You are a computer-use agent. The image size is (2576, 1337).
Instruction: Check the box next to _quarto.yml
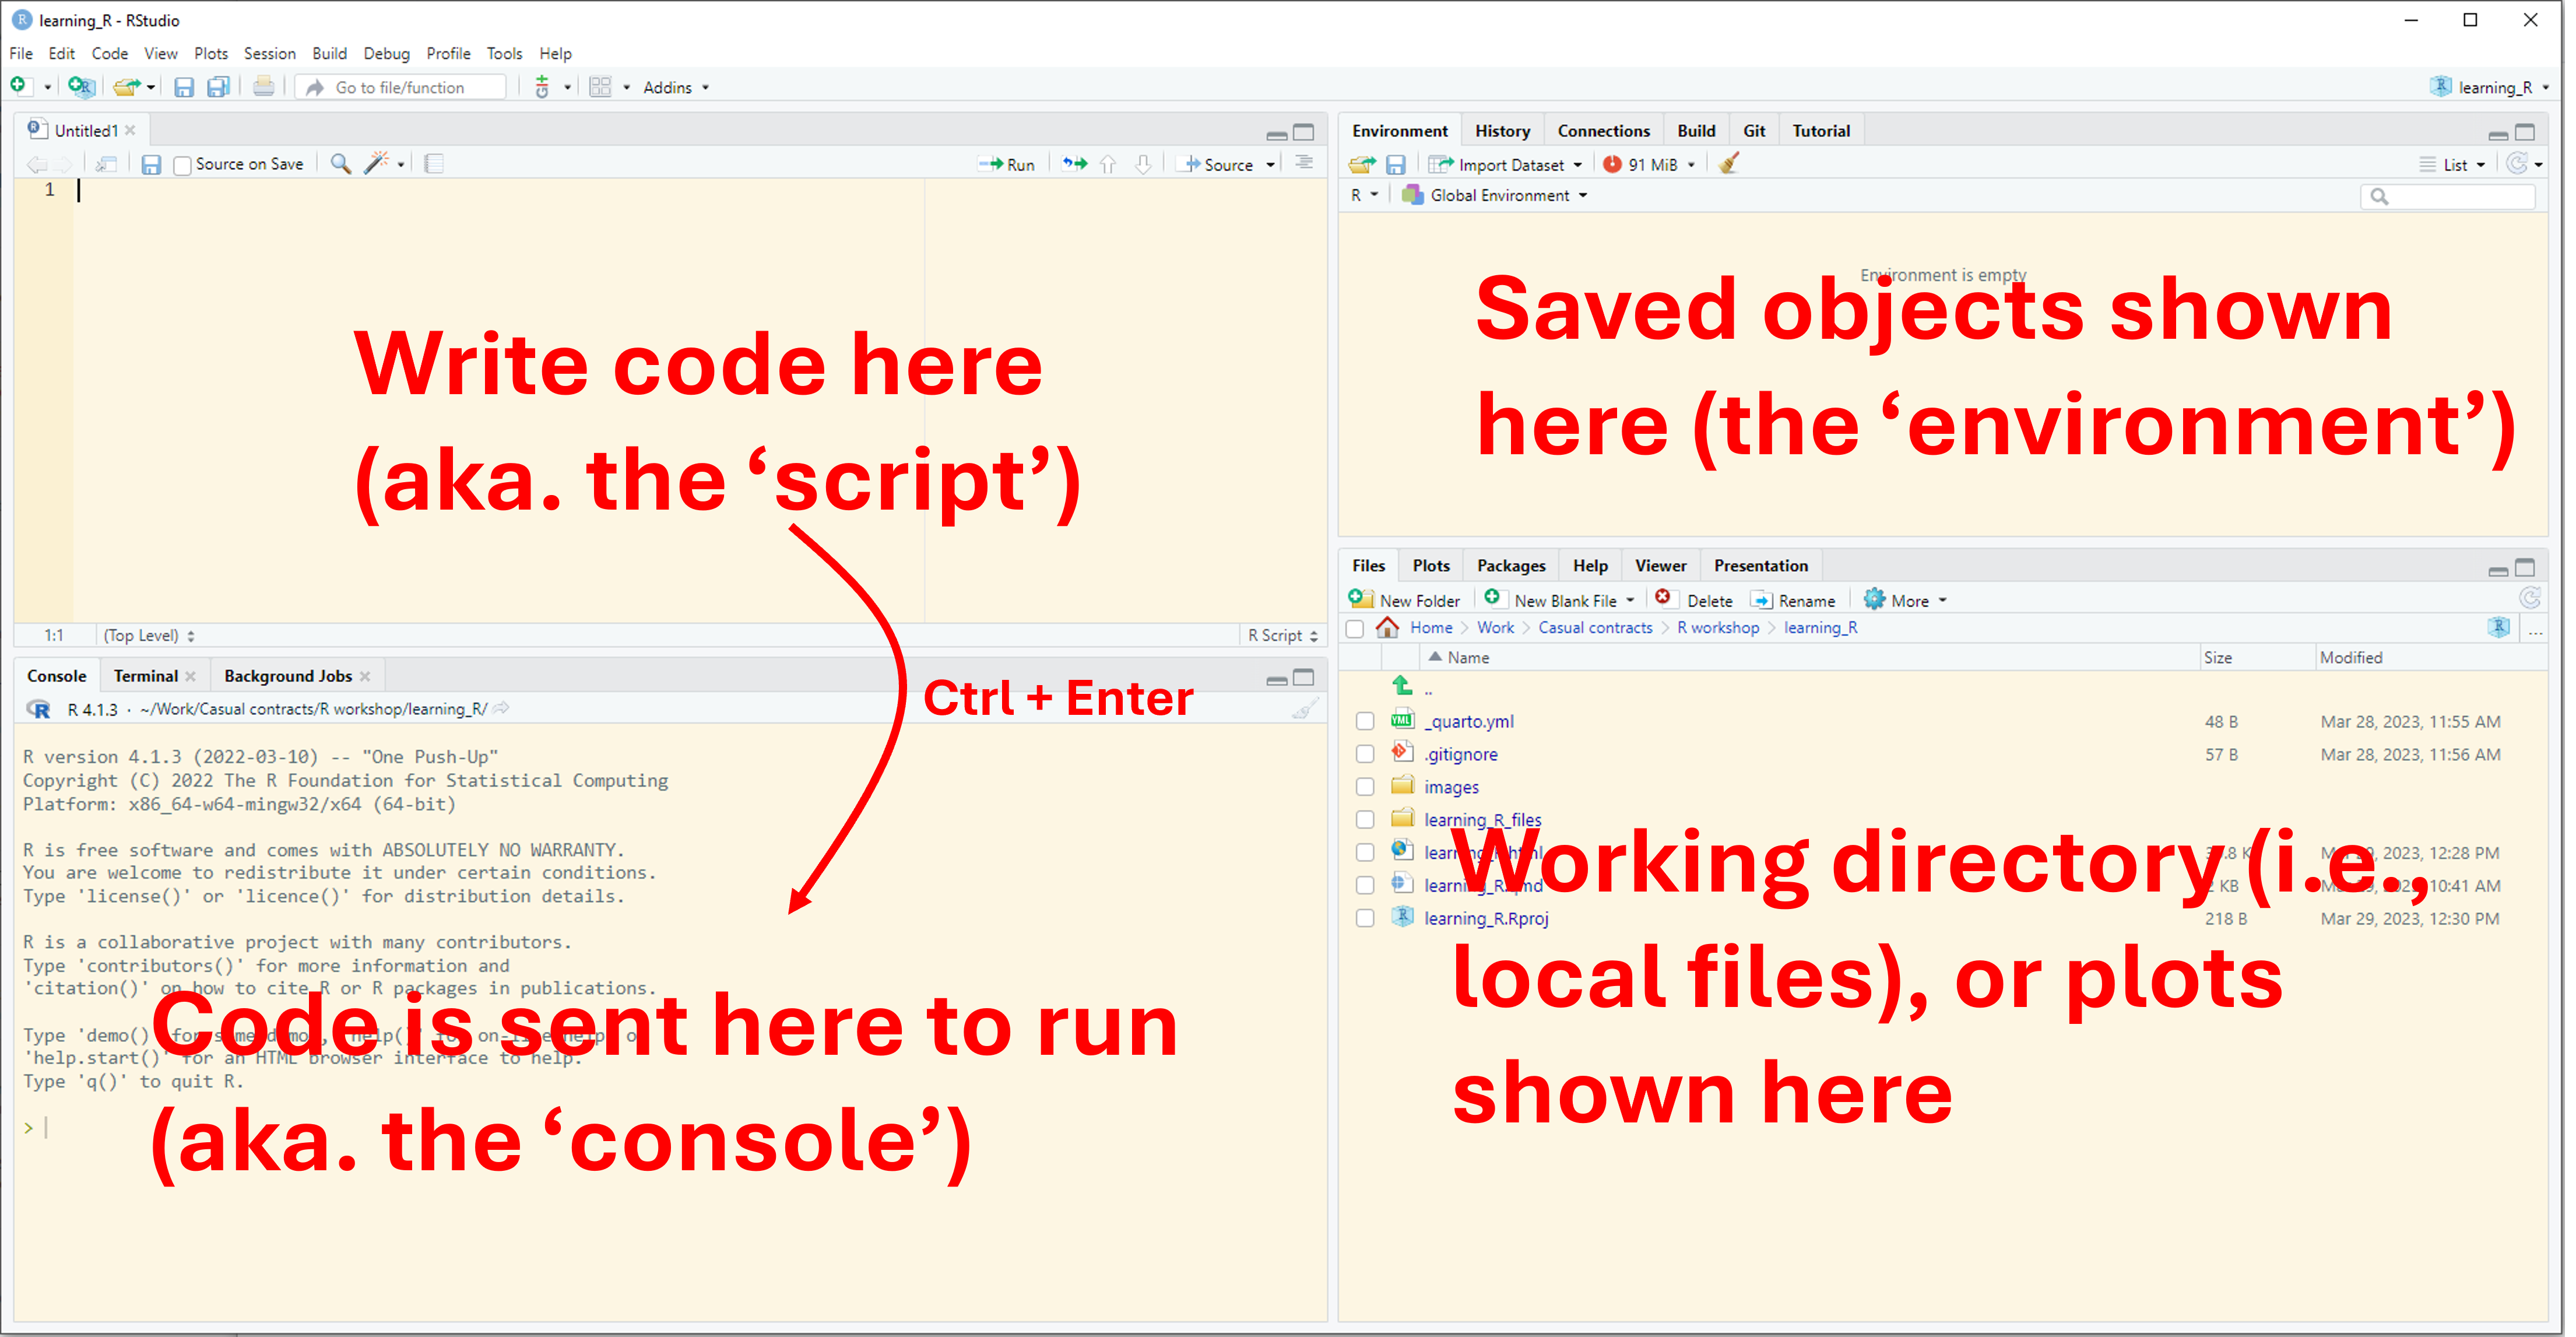[x=1365, y=721]
